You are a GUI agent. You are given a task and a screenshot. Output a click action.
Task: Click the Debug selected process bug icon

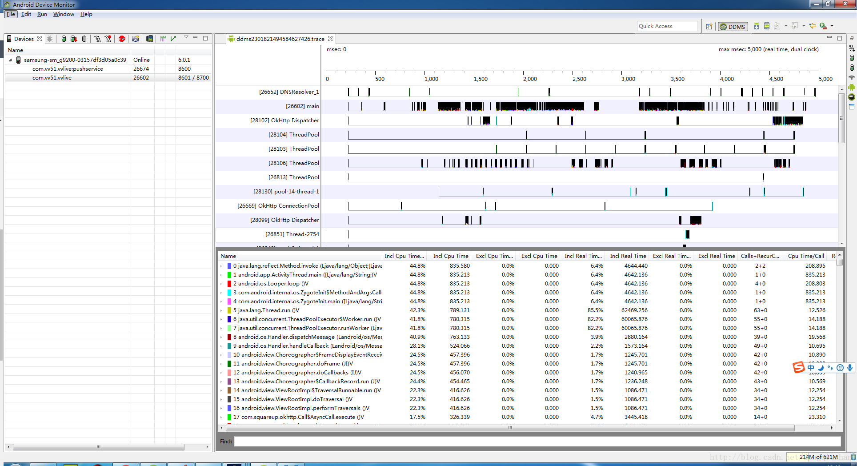(x=50, y=39)
